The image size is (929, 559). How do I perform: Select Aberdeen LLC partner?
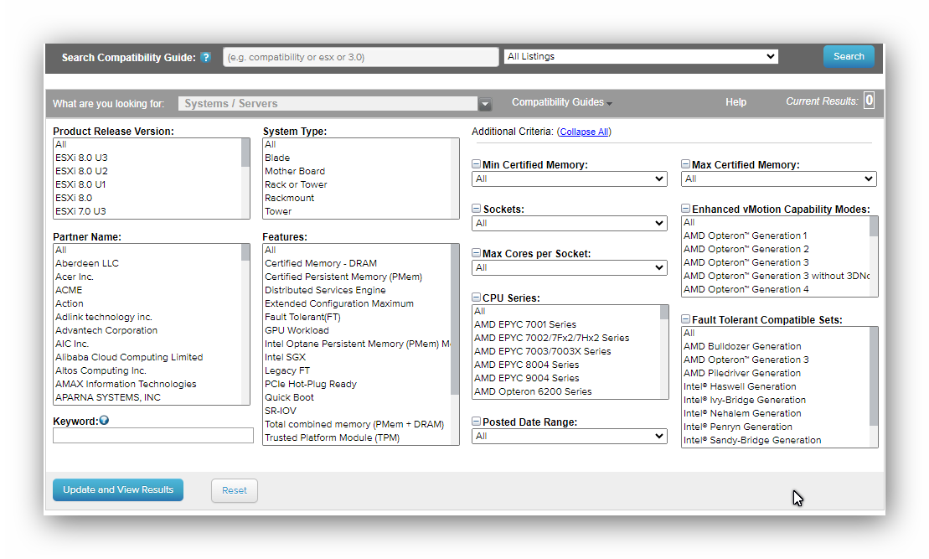87,263
